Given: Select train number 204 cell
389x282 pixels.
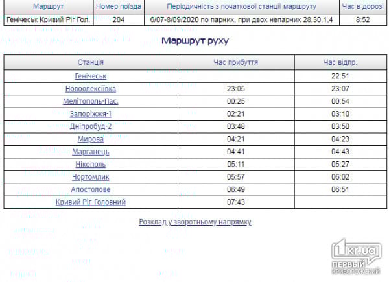Looking at the screenshot, I should pyautogui.click(x=119, y=19).
